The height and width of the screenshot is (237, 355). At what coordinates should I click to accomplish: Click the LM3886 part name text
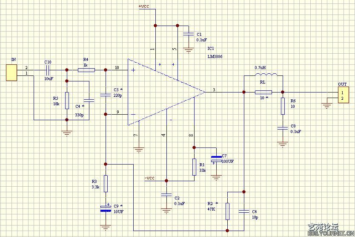(x=215, y=56)
